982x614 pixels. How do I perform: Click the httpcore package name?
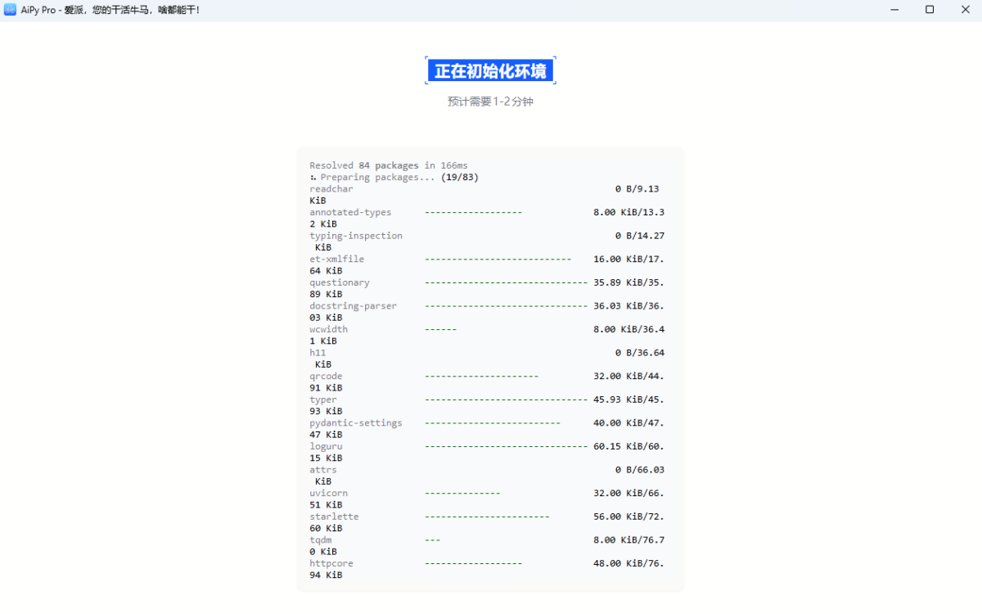(x=331, y=564)
